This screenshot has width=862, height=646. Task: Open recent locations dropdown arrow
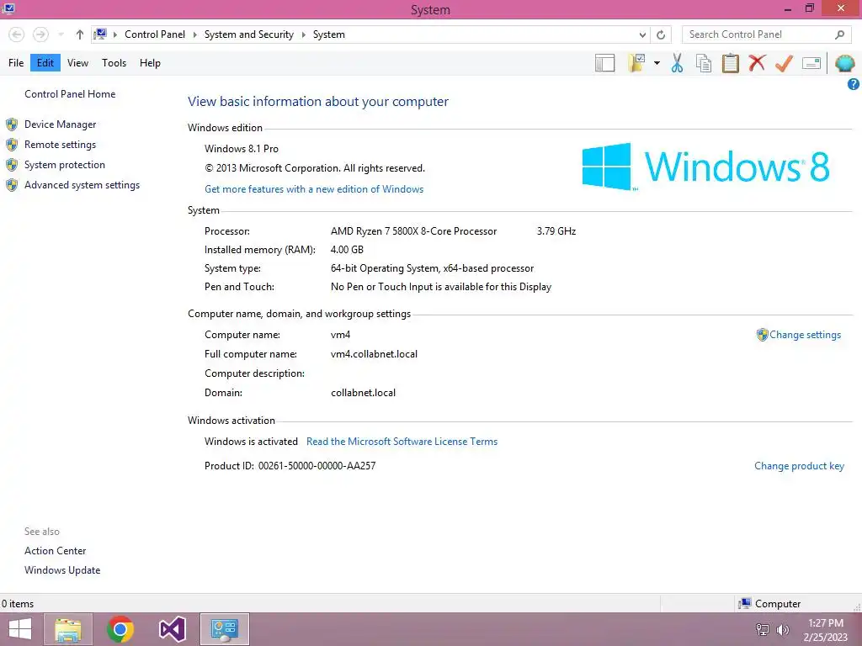click(x=61, y=34)
